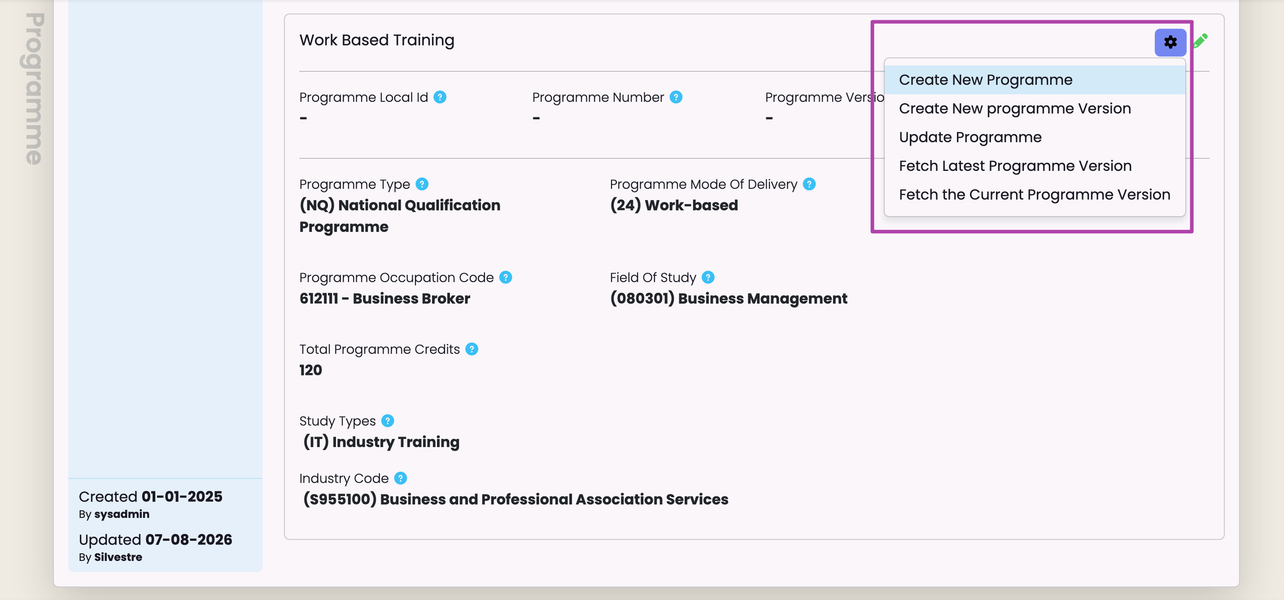Click help icon for Programme Mode Of Delivery
Screen dimensions: 1284x600
click(810, 184)
